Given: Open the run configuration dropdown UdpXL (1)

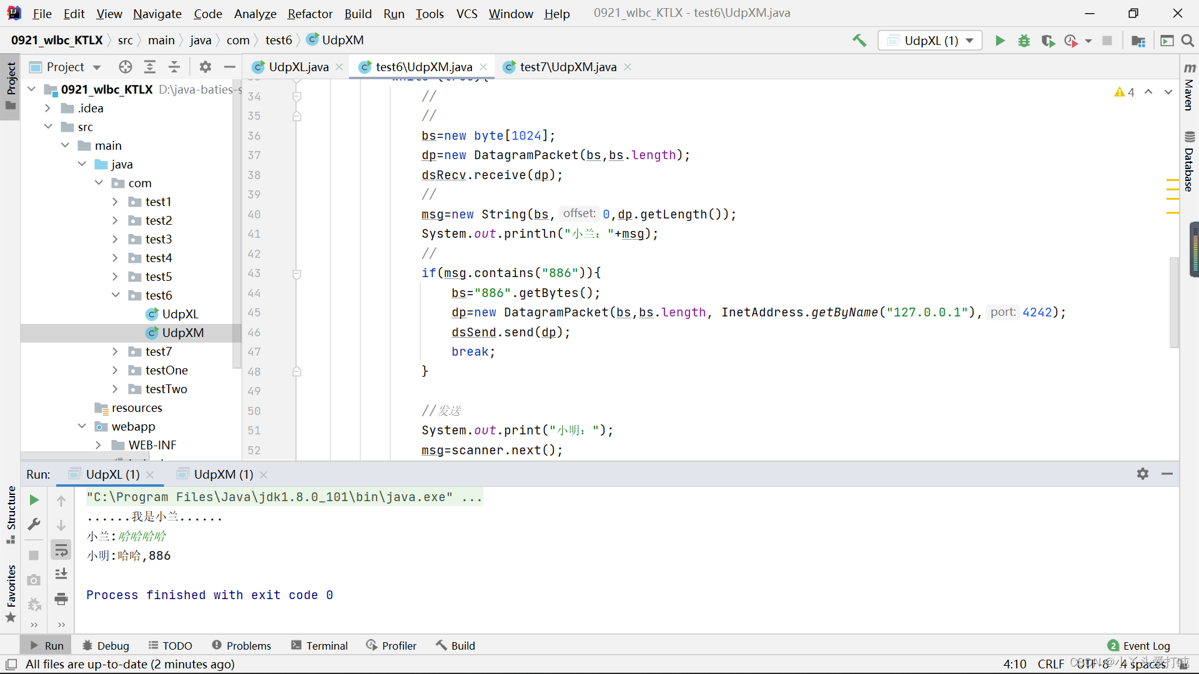Looking at the screenshot, I should (930, 41).
